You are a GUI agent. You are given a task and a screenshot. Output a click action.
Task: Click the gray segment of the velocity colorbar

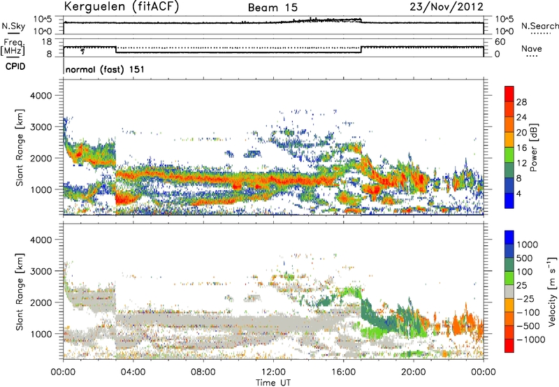(509, 291)
